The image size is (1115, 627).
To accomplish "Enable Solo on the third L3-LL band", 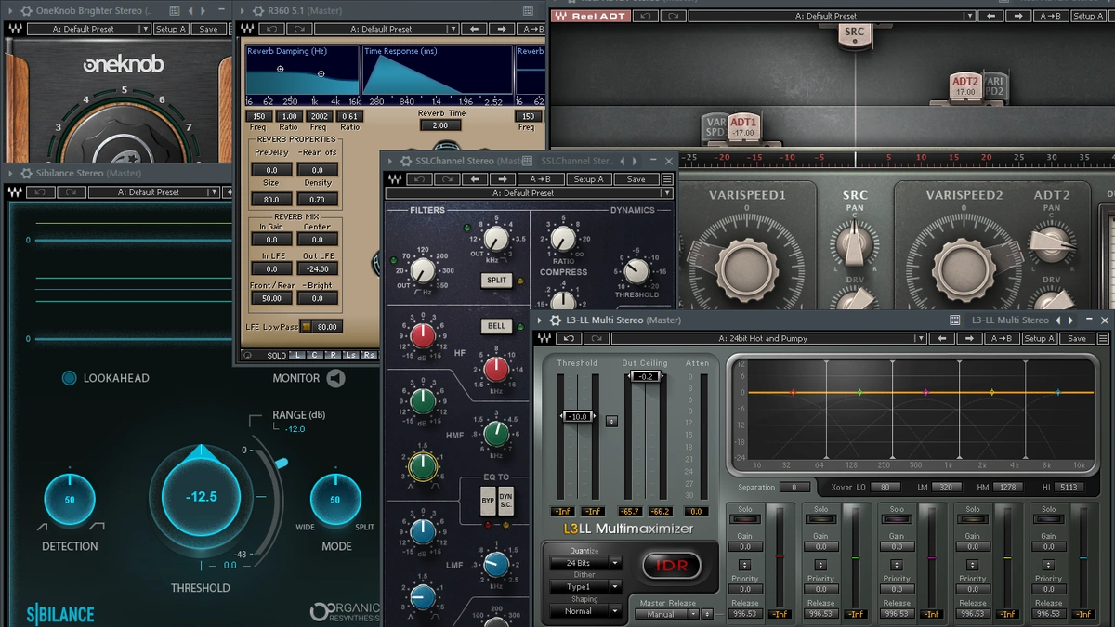I will click(897, 519).
